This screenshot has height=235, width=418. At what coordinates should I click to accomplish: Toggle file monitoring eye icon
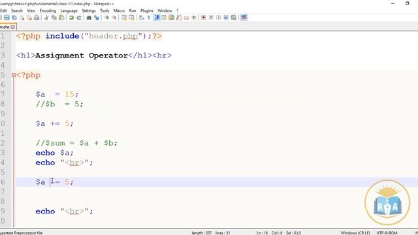194,18
